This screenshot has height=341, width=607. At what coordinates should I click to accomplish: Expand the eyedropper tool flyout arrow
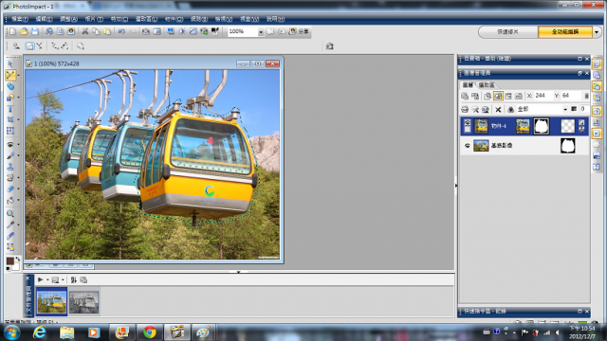[x=19, y=224]
